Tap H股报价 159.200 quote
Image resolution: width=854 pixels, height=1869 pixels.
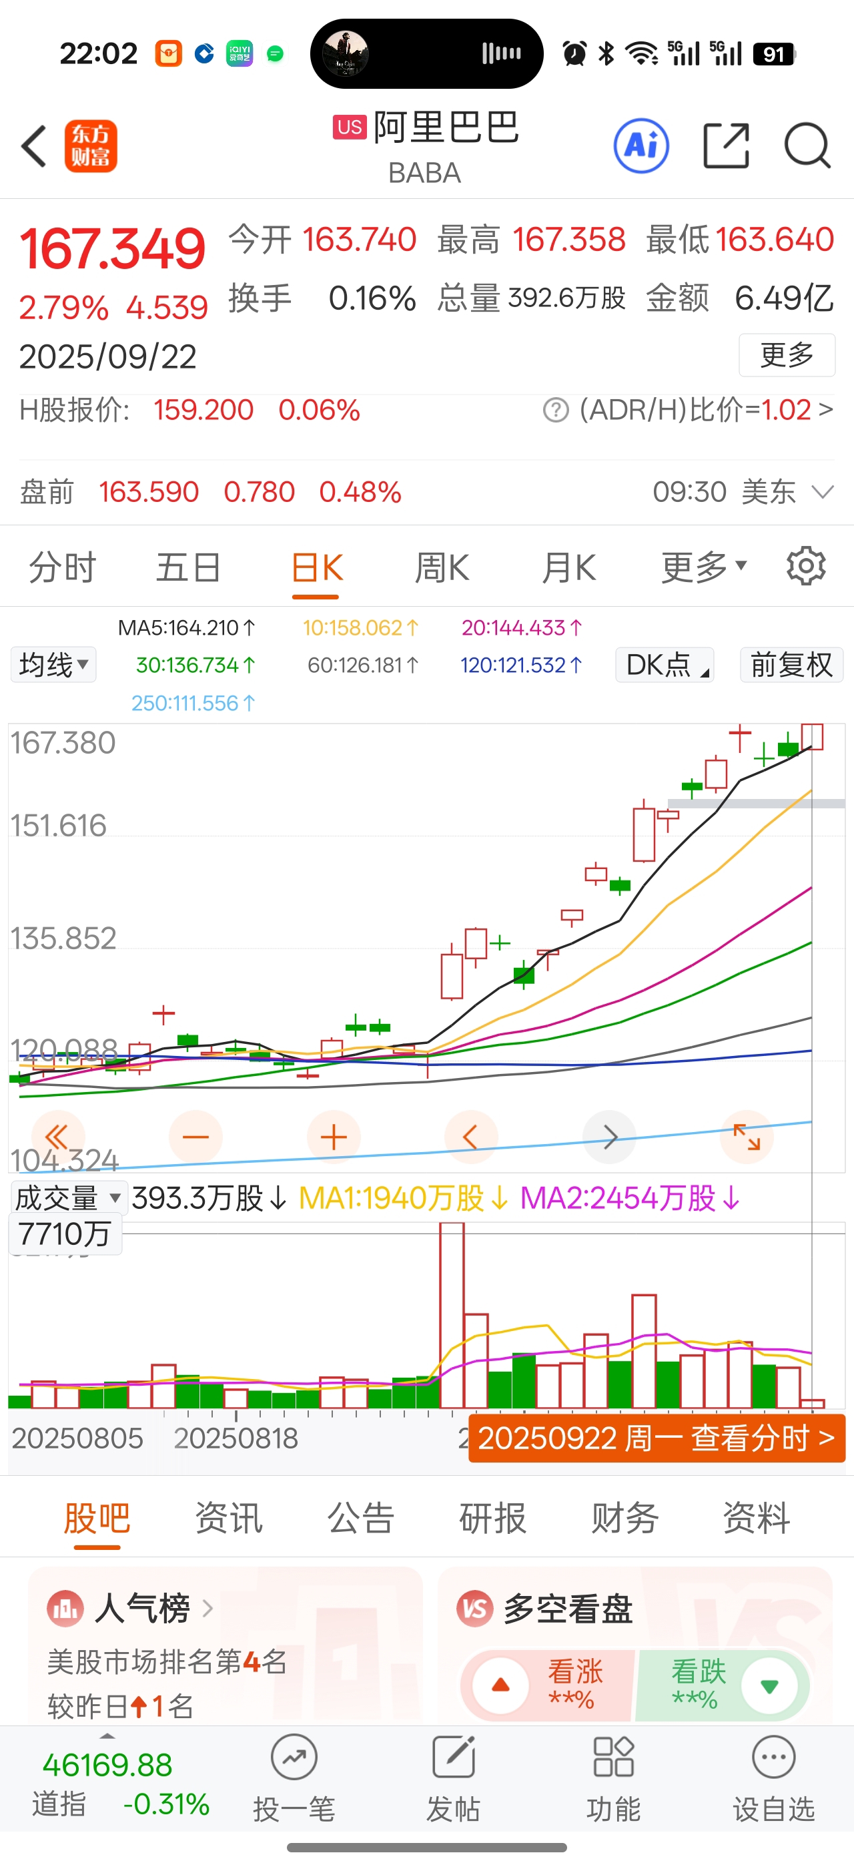coord(190,410)
